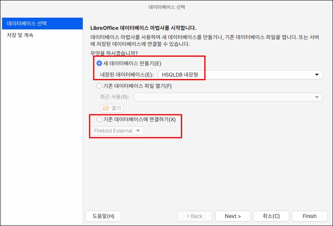
Task: Click the 열기 button text
Action: (x=116, y=108)
